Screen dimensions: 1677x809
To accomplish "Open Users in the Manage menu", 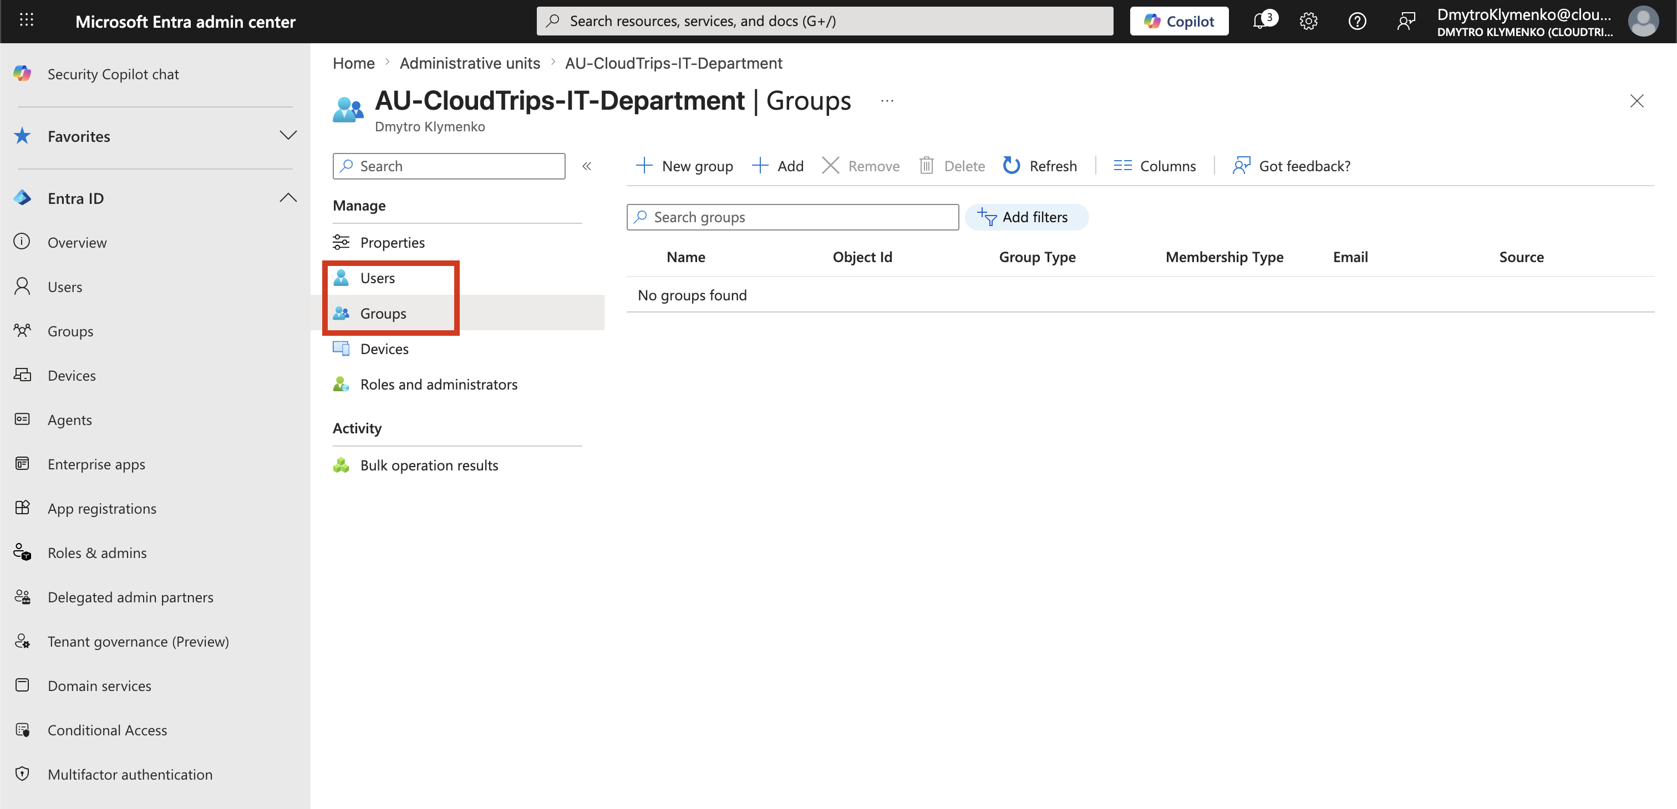I will point(378,278).
